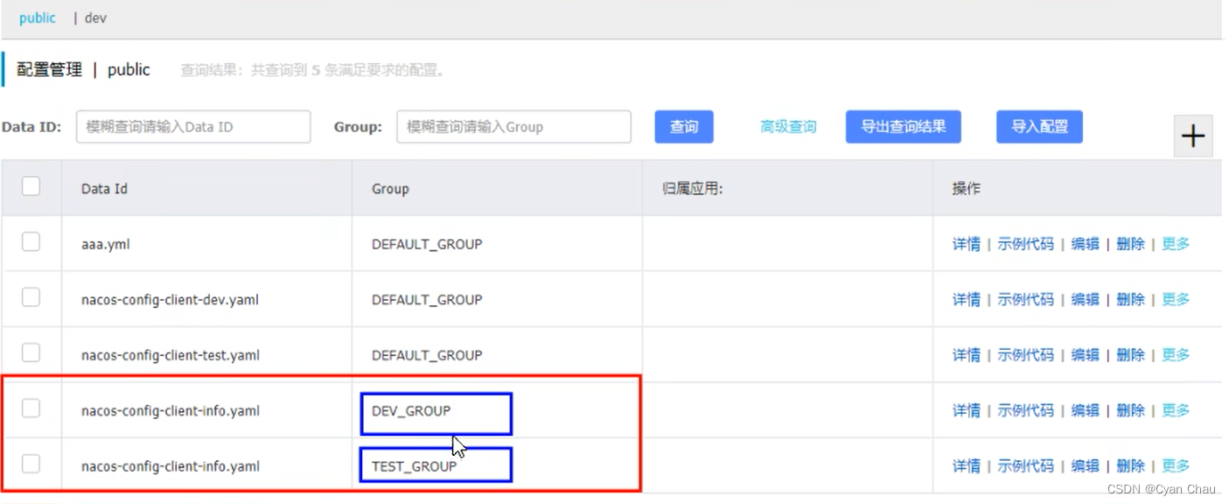
Task: Click the 导入配置 button
Action: tap(1039, 127)
